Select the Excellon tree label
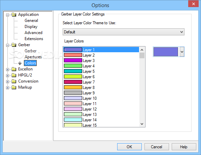This screenshot has width=201, height=155. pos(25,69)
